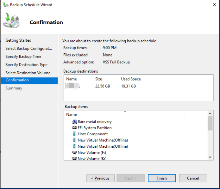This screenshot has width=220, height=189.
Task: Click the second New Virtual Machine(Offline) icon
Action: coord(74,146)
